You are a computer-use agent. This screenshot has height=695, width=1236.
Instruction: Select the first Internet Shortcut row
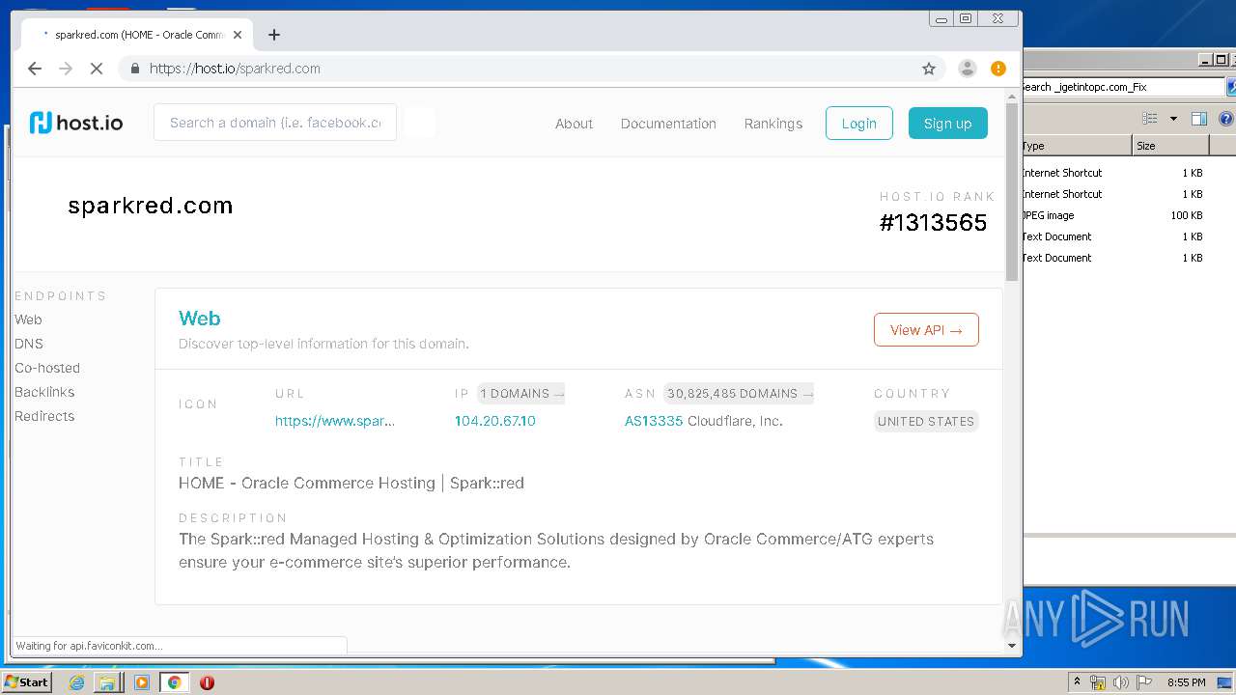tap(1112, 173)
